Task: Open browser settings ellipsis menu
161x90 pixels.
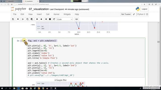Action: (x=159, y=4)
